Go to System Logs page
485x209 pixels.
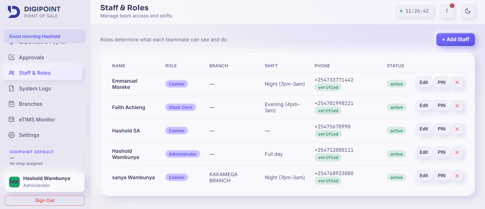click(43, 89)
